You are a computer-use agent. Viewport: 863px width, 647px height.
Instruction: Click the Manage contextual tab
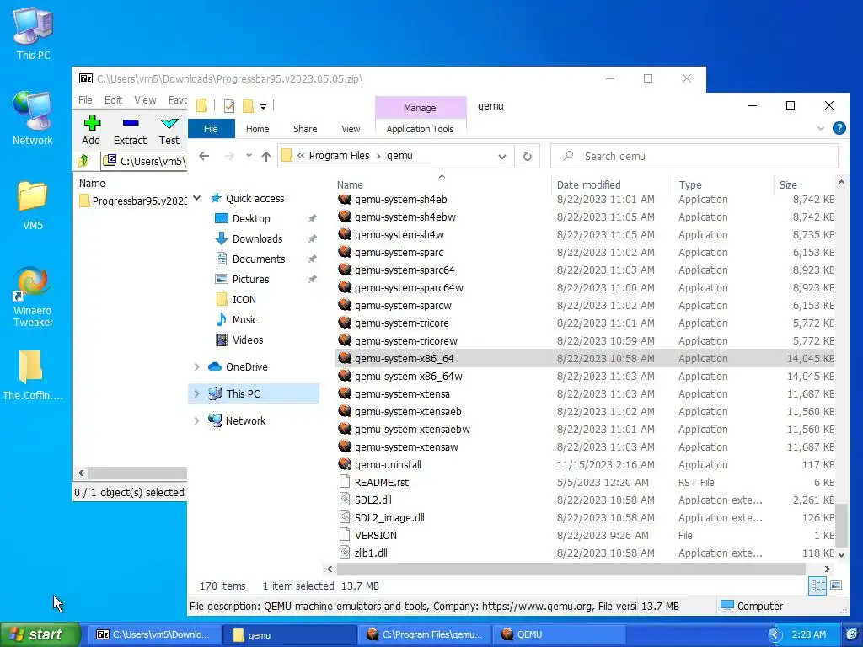tap(420, 108)
